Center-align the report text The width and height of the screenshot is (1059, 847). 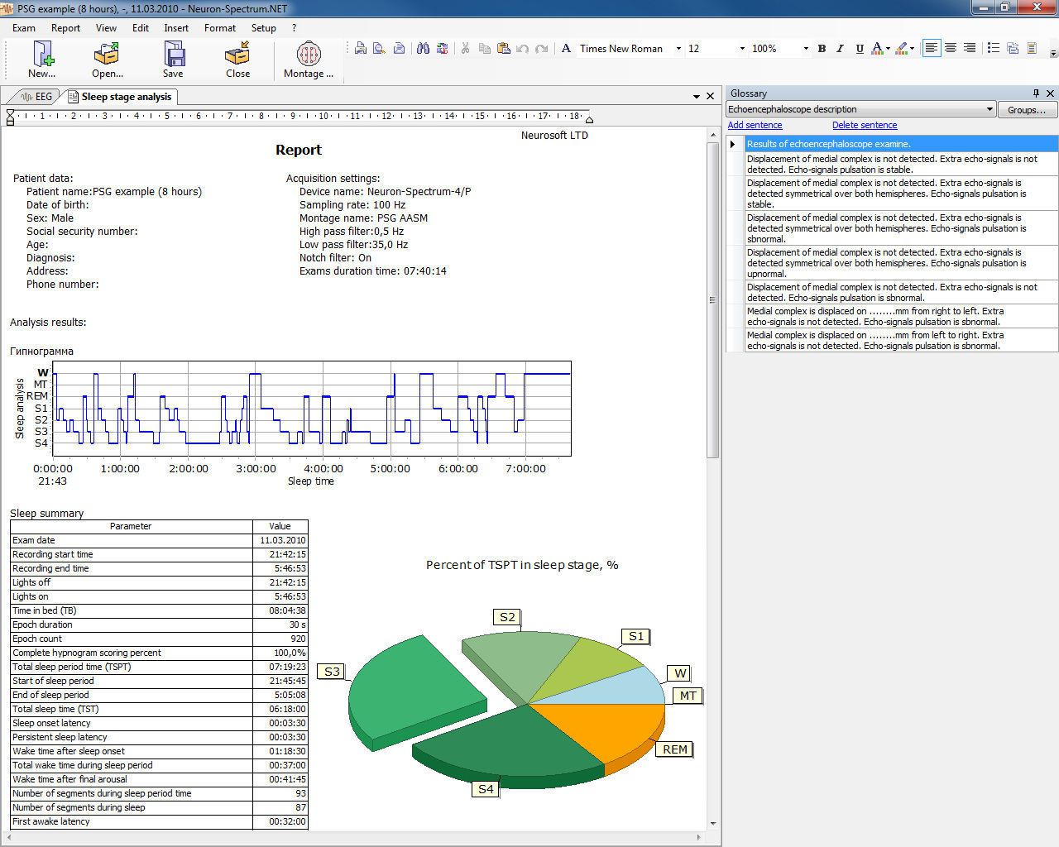951,49
